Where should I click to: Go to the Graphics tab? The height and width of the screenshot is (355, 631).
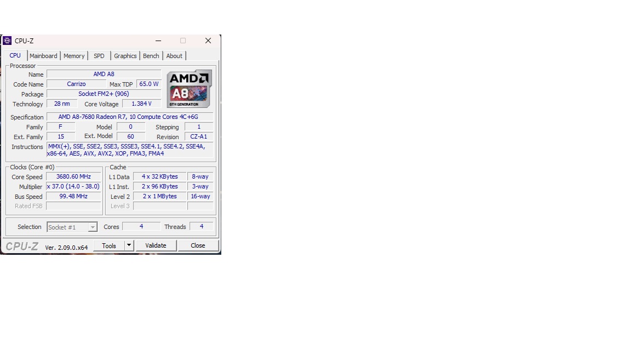tap(125, 56)
